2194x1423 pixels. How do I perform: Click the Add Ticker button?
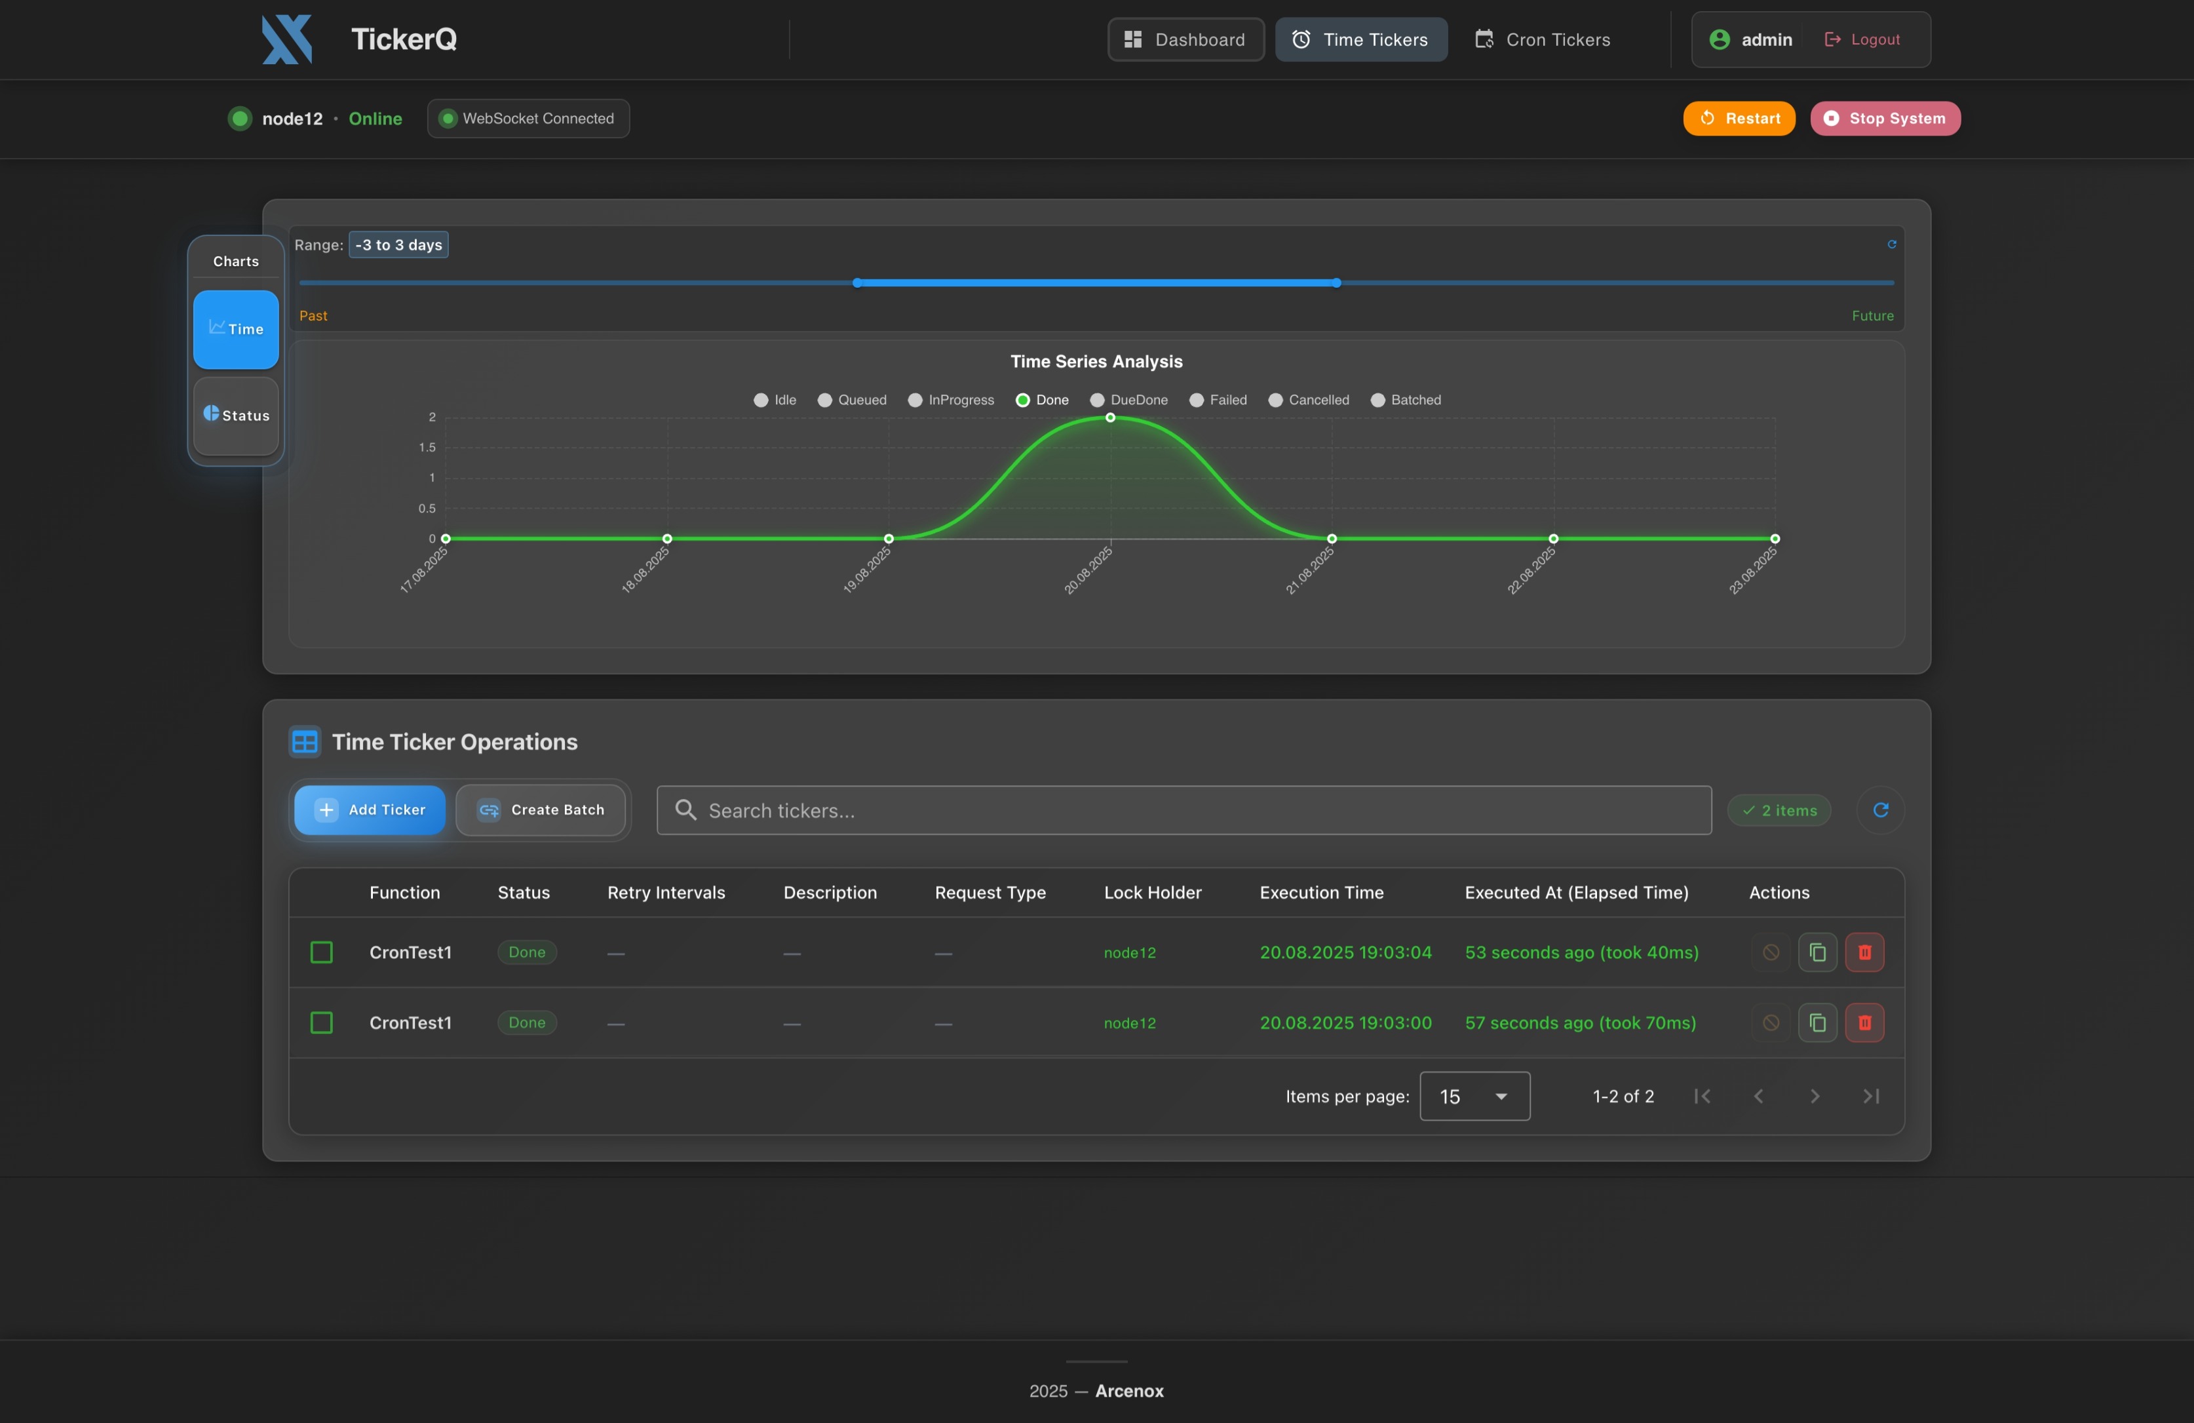pos(370,809)
